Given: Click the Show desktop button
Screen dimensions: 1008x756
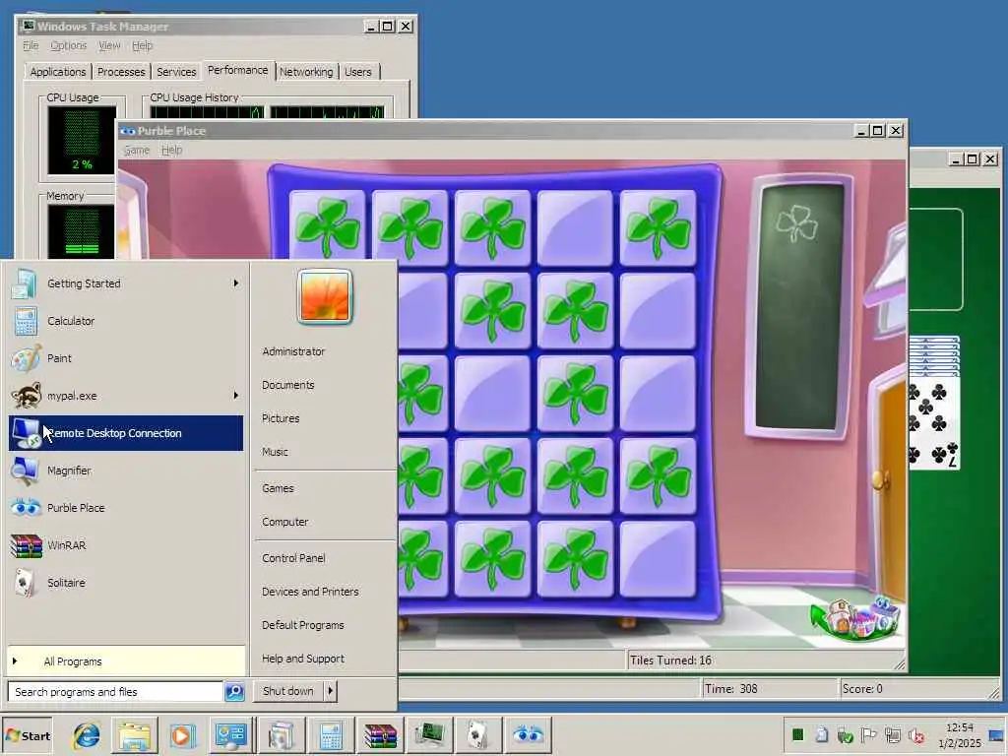Looking at the screenshot, I should click(997, 735).
